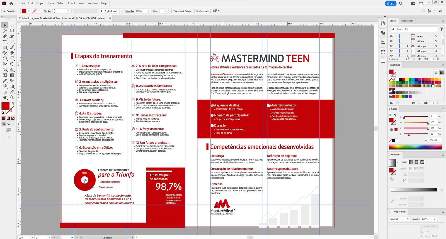Hide the <Line> layer item
Image resolution: width=446 pixels, height=239 pixels.
pos(391,41)
